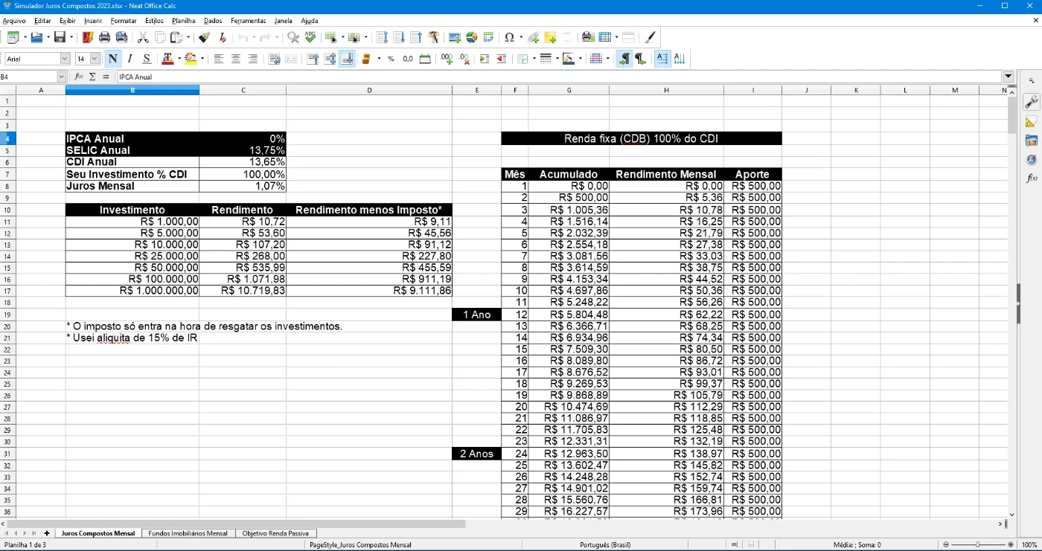This screenshot has width=1042, height=551.
Task: Click the Function Wizard icon
Action: [x=78, y=77]
